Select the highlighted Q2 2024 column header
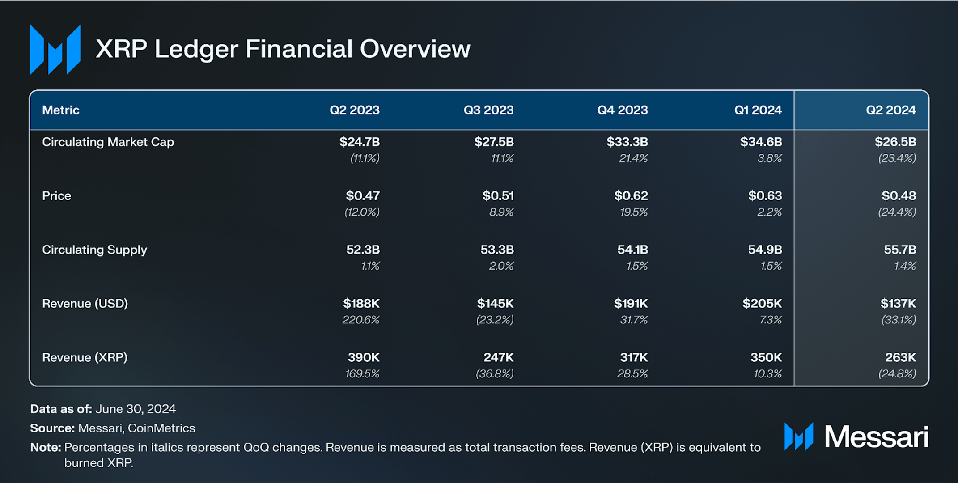The height and width of the screenshot is (483, 958). pos(890,110)
